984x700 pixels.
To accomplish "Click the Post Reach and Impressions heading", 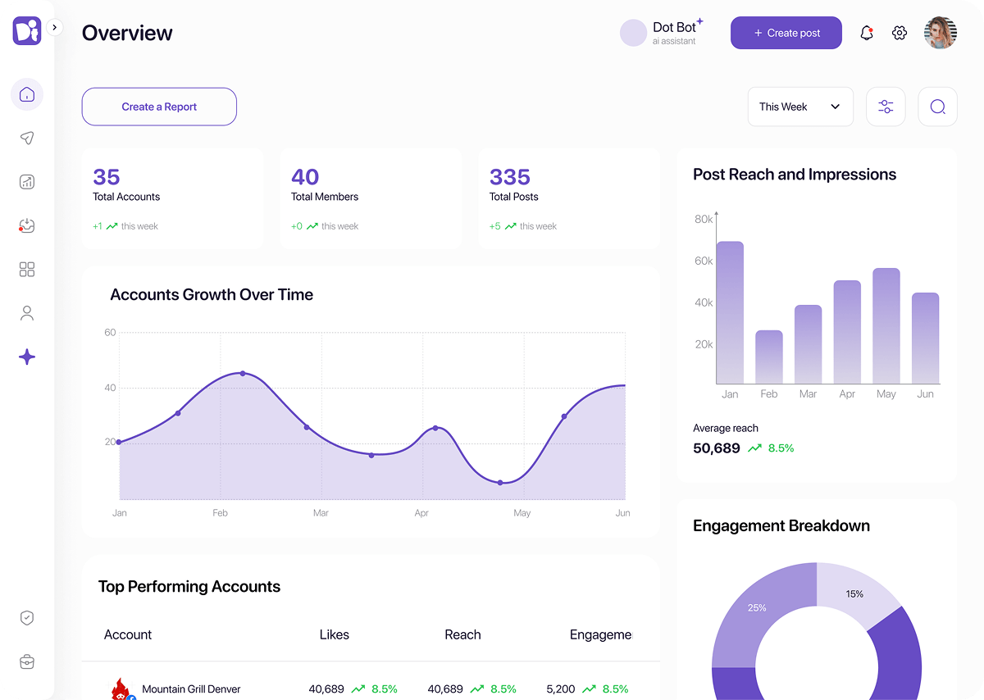I will coord(795,175).
